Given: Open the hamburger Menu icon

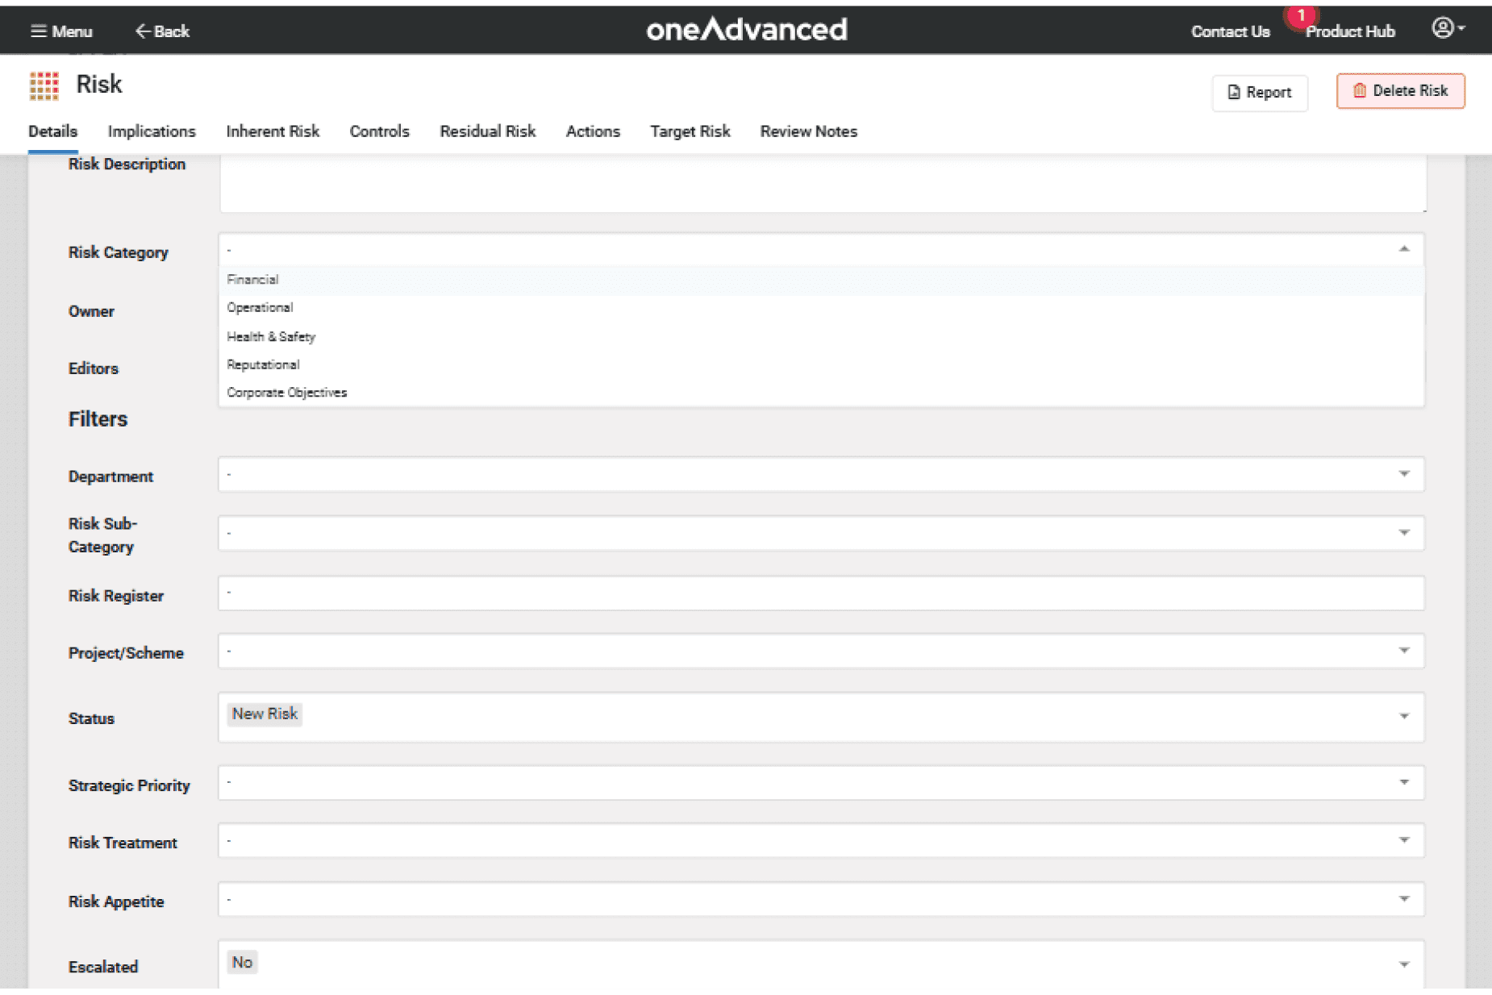Looking at the screenshot, I should click(38, 31).
